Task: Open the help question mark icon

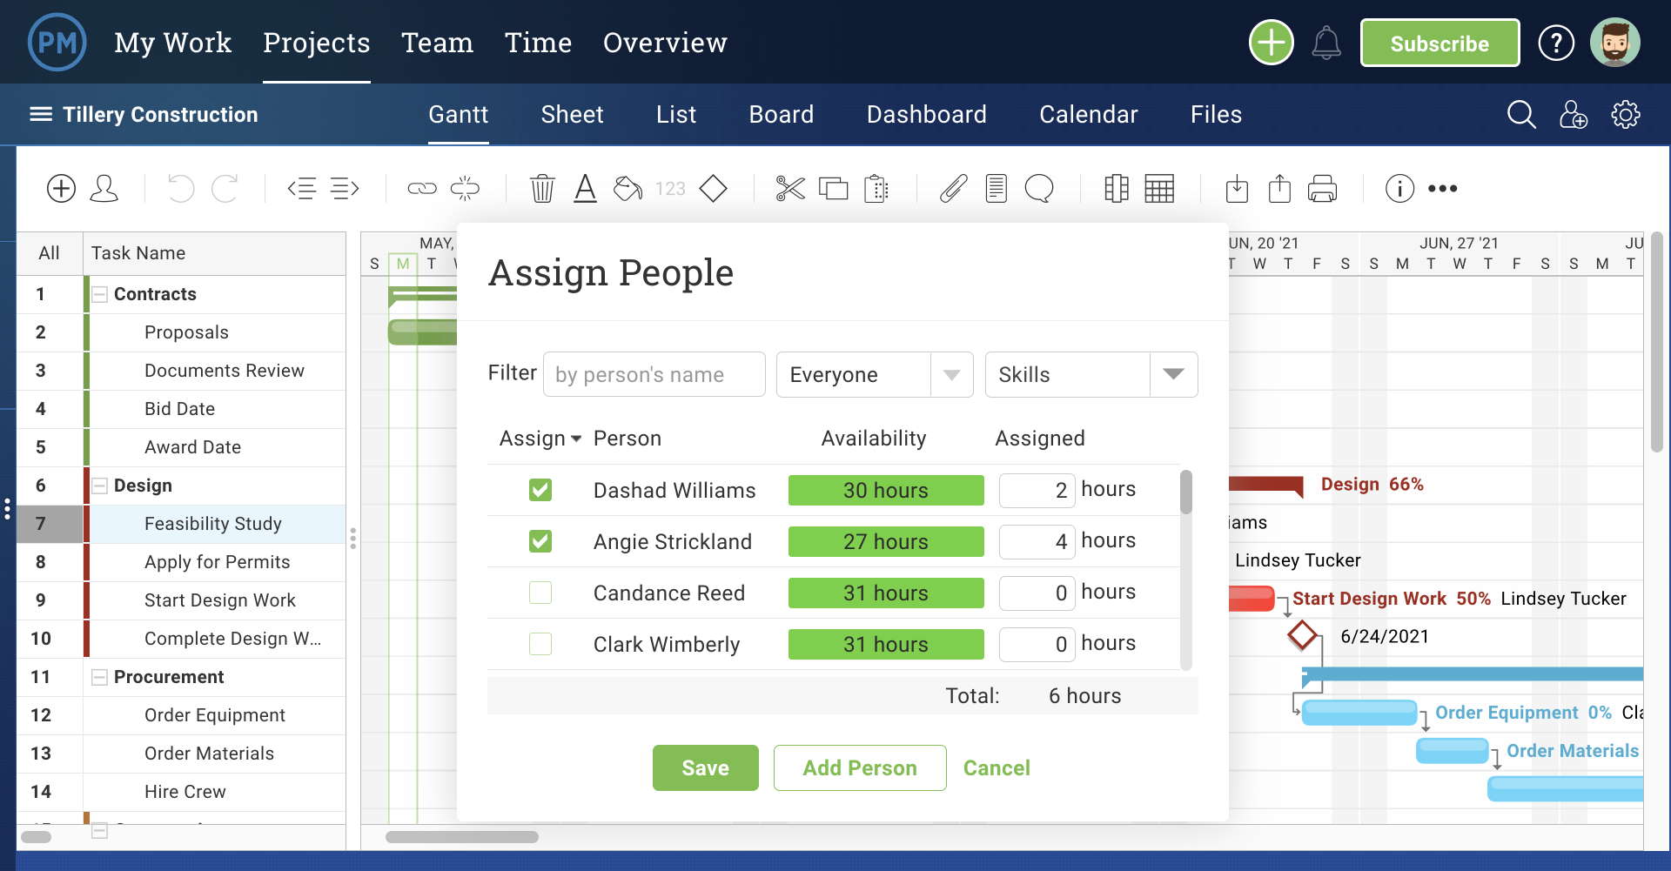Action: [1556, 43]
